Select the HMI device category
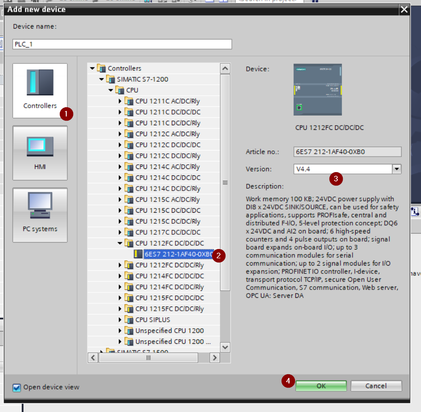 40,153
